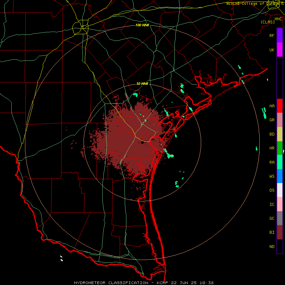This screenshot has height=285, width=285.
Task: Click the UK legend label
Action: 272,50
